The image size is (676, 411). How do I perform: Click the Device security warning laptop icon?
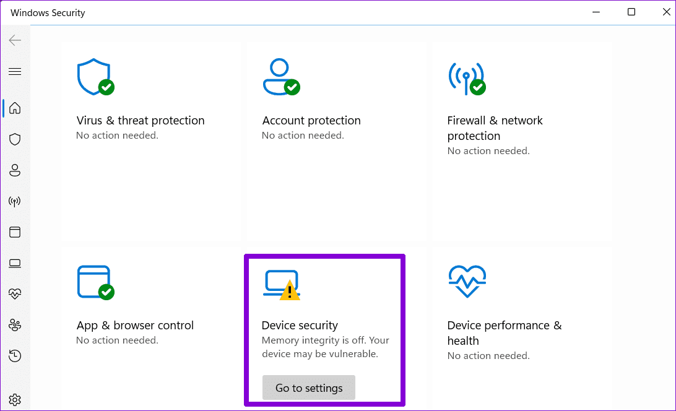pos(282,285)
